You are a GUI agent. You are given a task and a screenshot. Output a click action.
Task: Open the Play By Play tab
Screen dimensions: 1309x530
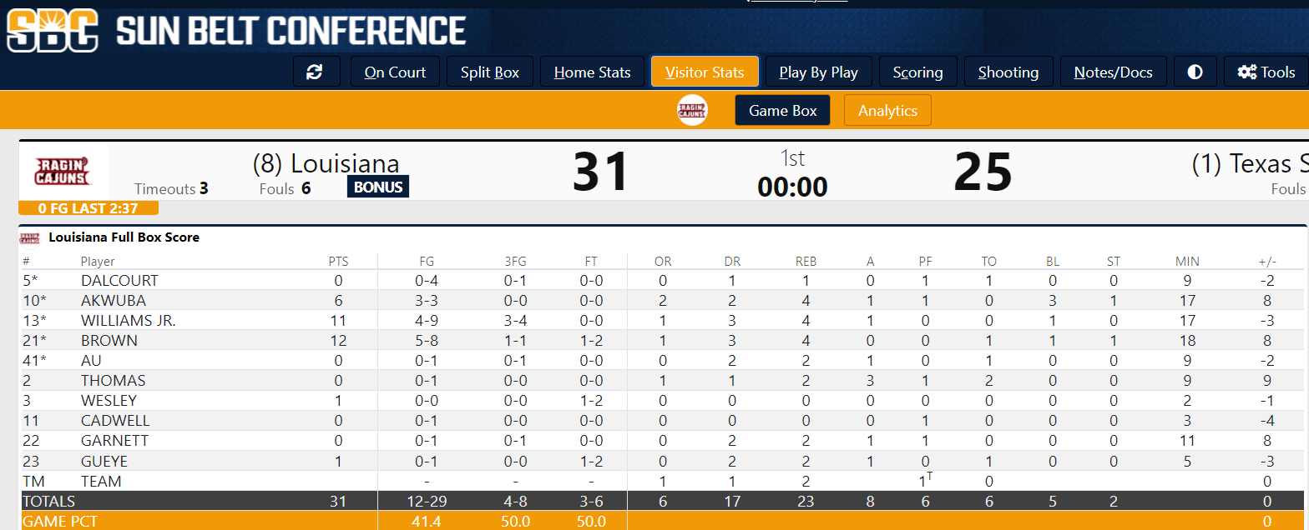tap(818, 72)
